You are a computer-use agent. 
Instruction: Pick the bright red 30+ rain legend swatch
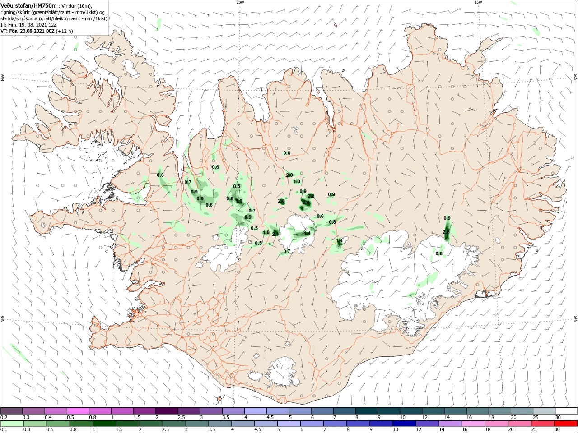(x=566, y=424)
